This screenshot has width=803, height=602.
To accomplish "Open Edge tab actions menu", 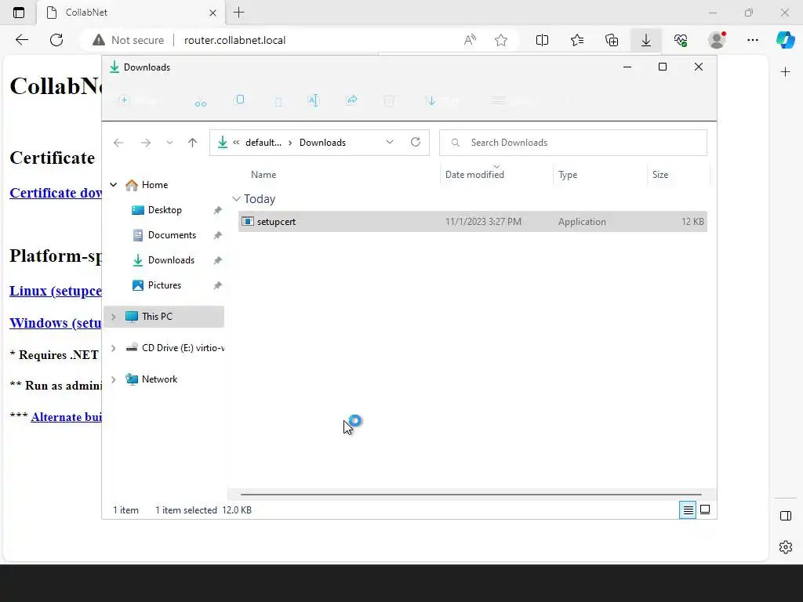I will pos(19,13).
